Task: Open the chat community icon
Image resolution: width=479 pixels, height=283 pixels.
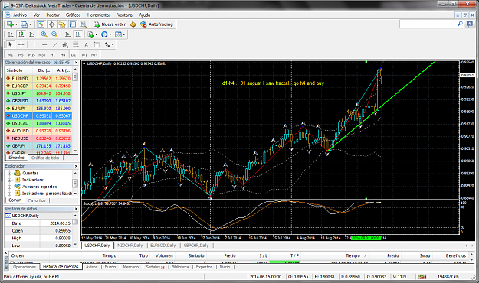Action: (x=470, y=24)
